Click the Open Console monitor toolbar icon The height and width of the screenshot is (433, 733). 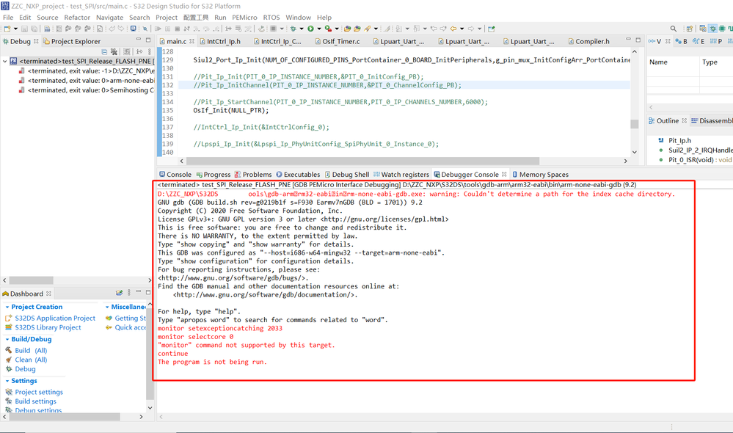pyautogui.click(x=134, y=29)
